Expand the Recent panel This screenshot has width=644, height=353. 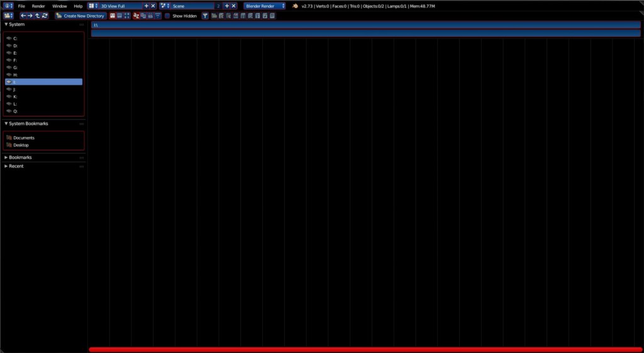6,166
